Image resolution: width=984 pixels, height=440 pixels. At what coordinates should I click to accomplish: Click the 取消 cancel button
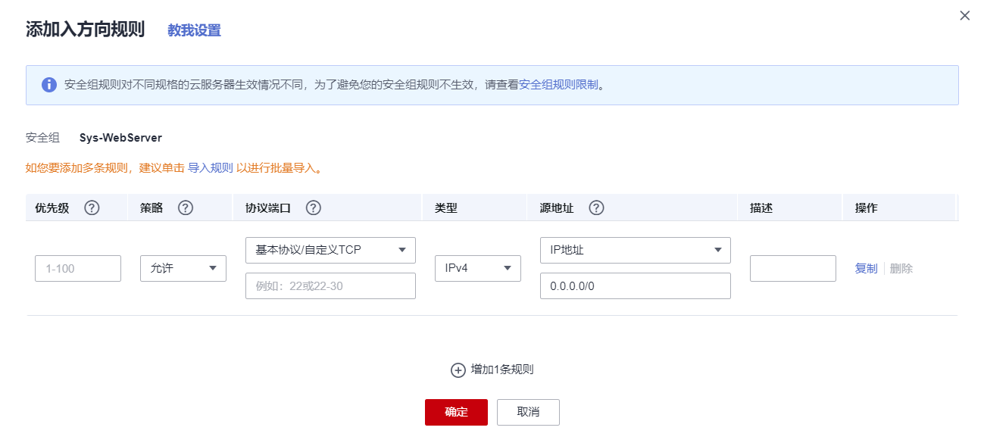pos(528,412)
